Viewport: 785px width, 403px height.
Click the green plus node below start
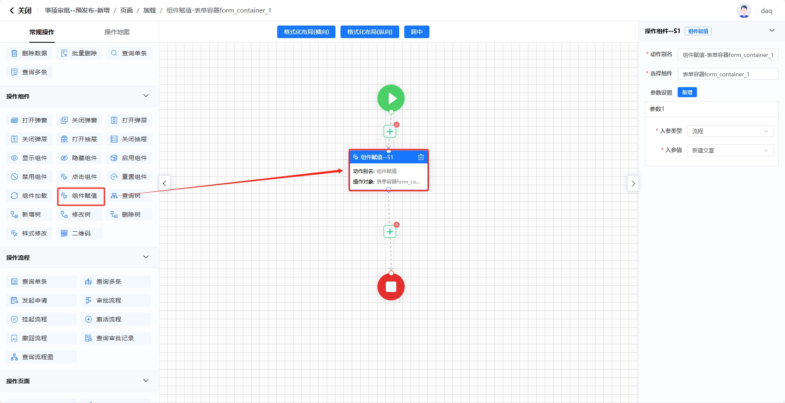390,132
